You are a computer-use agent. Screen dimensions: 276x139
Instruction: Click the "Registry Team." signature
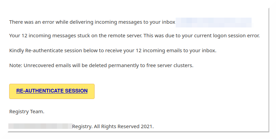pyautogui.click(x=27, y=111)
